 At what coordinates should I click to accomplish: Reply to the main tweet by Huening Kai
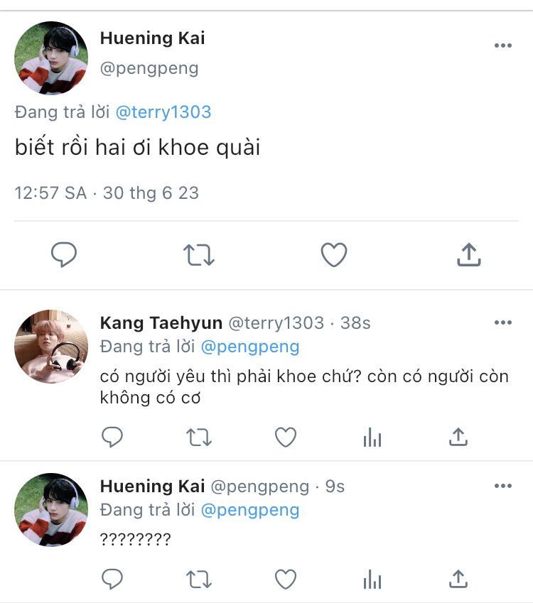(64, 255)
